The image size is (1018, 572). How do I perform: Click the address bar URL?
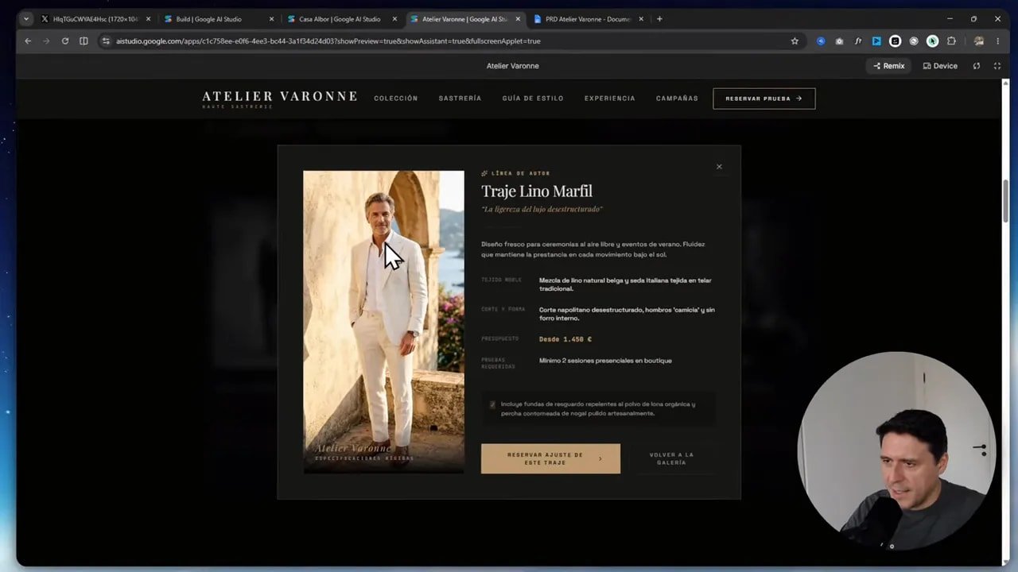click(328, 41)
